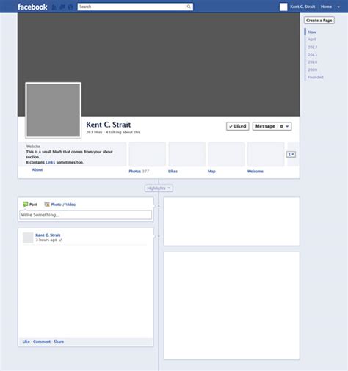The image size is (348, 371).
Task: Open the Highlights dropdown
Action: [x=159, y=188]
